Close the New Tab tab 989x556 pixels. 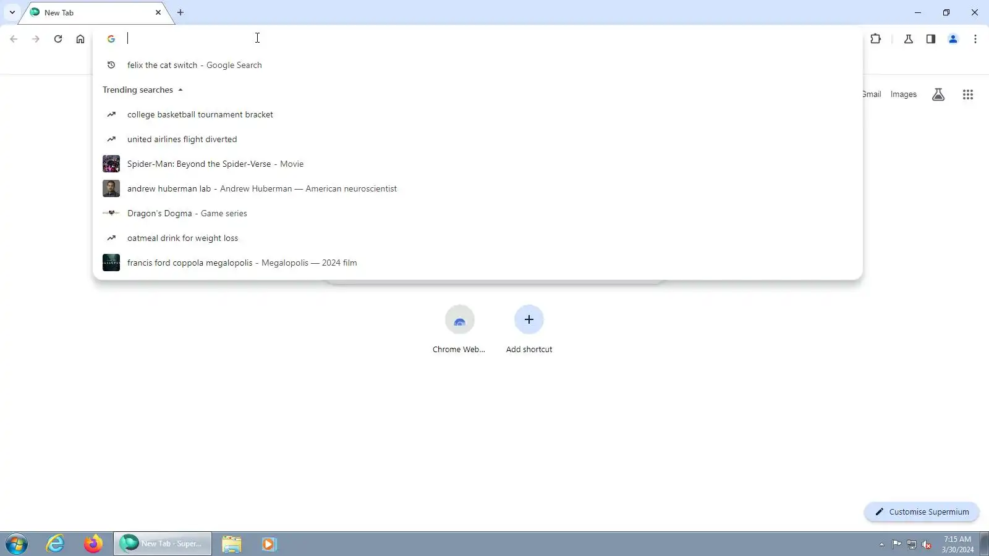pyautogui.click(x=158, y=12)
